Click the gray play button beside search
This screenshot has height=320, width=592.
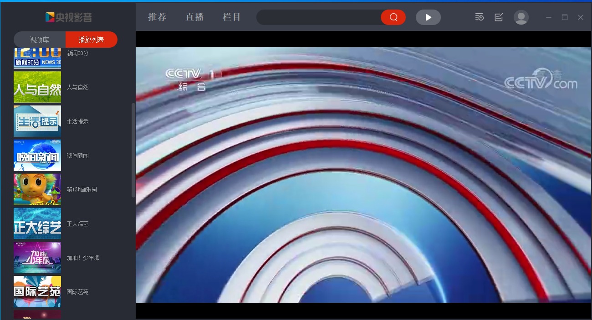coord(428,17)
